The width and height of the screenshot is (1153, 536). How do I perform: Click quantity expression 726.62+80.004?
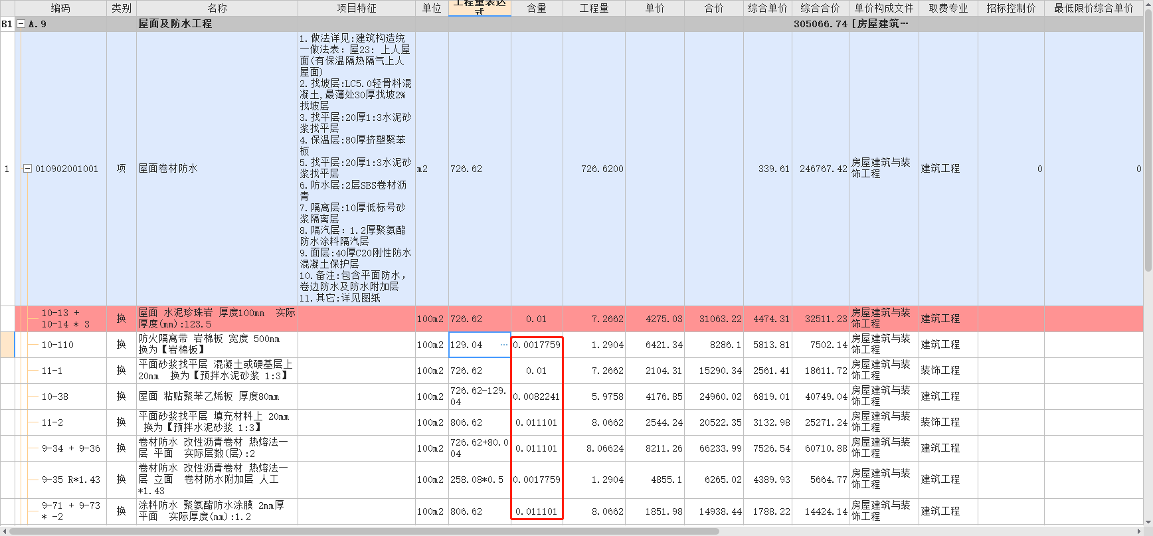480,448
